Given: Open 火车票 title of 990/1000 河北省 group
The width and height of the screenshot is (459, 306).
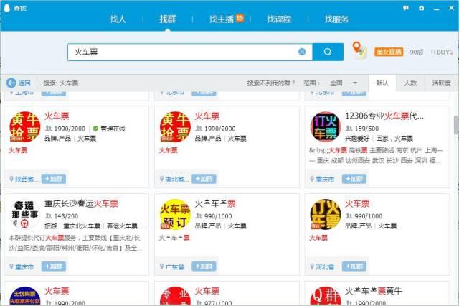Looking at the screenshot, I should coord(357,203).
